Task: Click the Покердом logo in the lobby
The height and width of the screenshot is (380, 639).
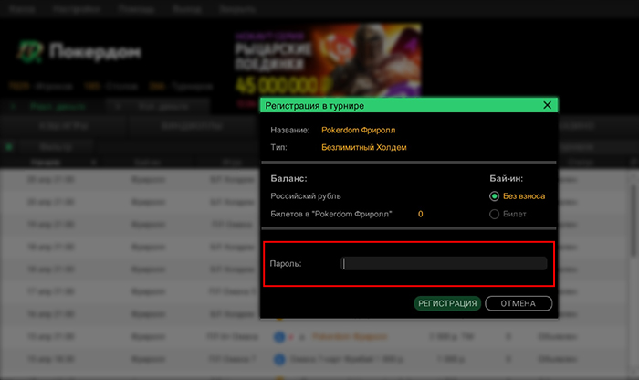Action: point(79,52)
